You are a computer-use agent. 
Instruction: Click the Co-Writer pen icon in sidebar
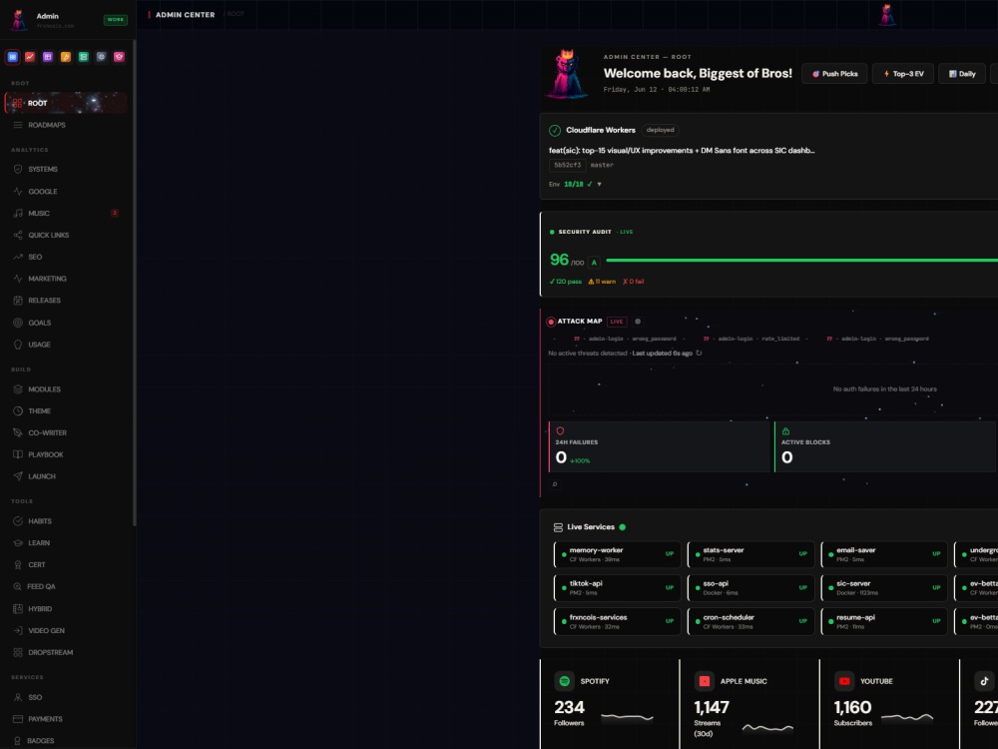pos(18,432)
